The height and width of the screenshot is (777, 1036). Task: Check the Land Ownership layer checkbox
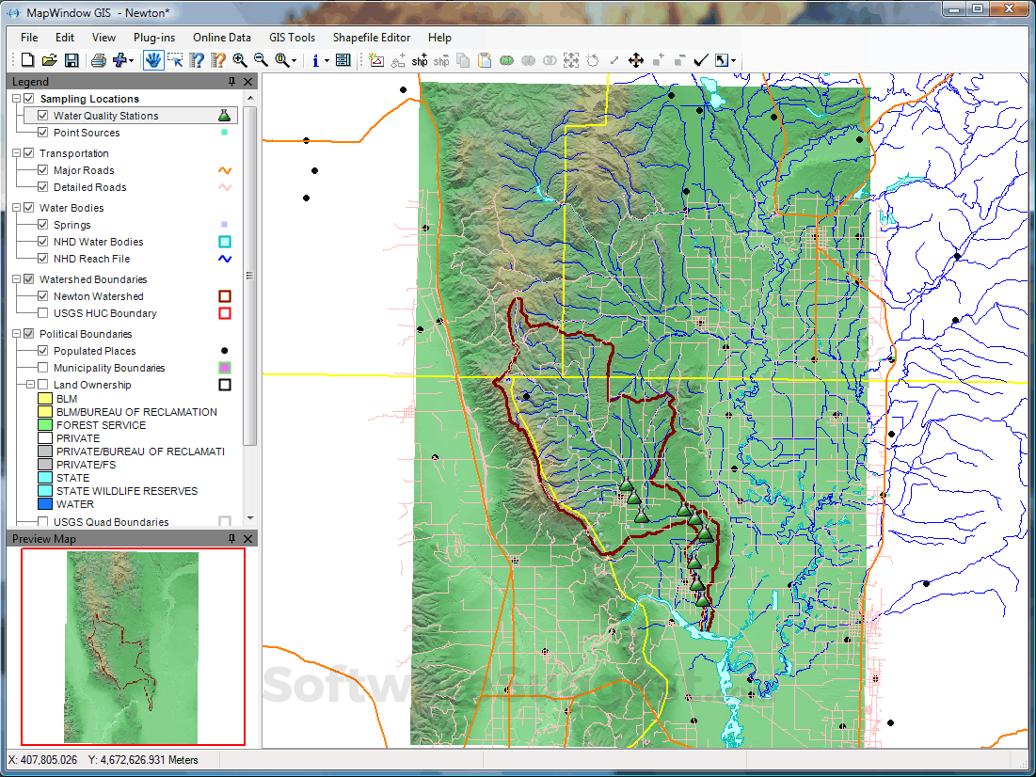(41, 384)
